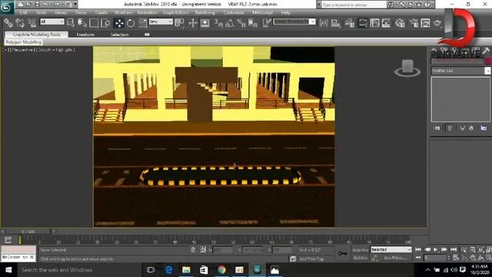Toggle Angle Snap
This screenshot has width=492, height=277.
click(230, 23)
